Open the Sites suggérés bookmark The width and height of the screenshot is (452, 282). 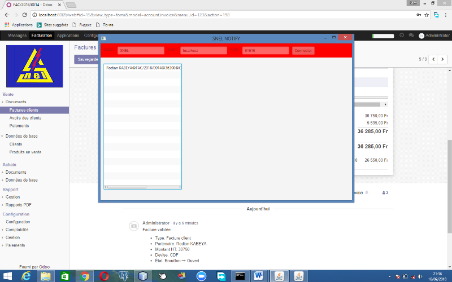click(x=53, y=25)
